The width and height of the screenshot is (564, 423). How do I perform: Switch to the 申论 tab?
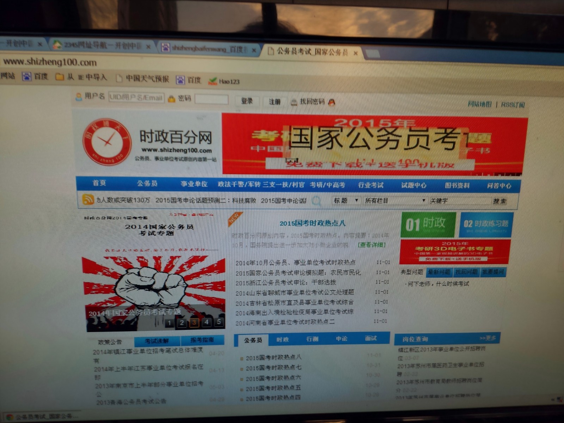(x=342, y=339)
